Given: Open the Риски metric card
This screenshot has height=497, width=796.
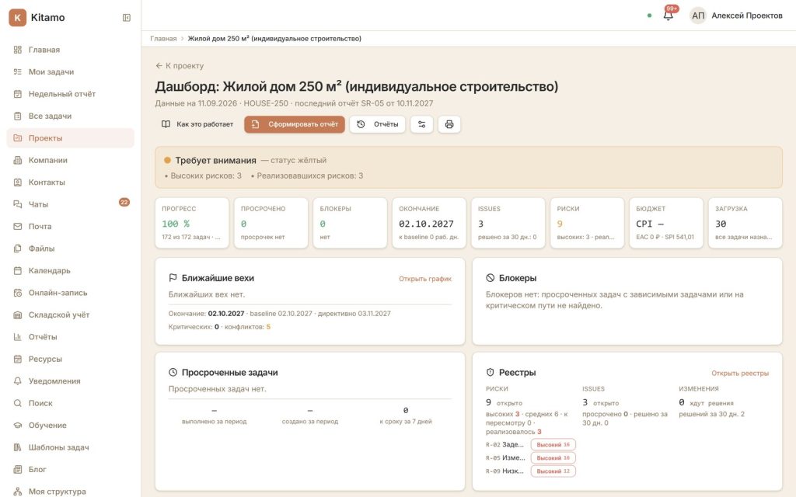Looking at the screenshot, I should (588, 223).
